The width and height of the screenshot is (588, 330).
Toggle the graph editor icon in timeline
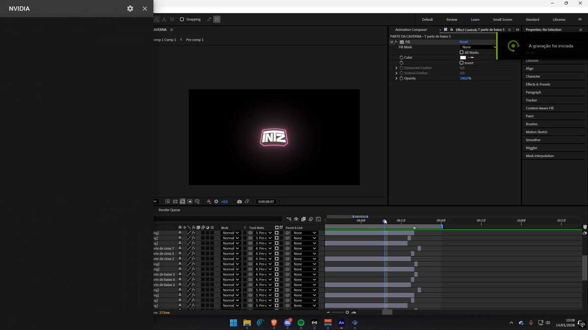[x=318, y=219]
